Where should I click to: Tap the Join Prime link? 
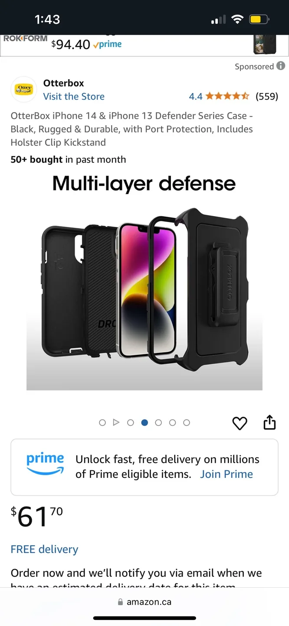[x=227, y=474]
